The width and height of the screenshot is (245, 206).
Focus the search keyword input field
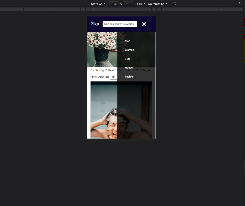(120, 24)
